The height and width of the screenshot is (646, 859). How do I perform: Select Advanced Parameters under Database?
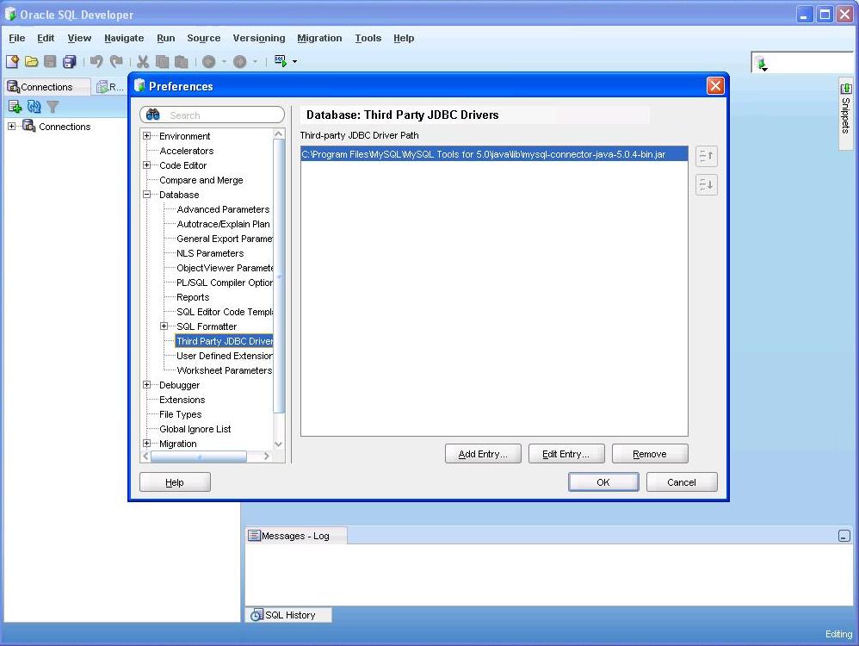pos(223,209)
